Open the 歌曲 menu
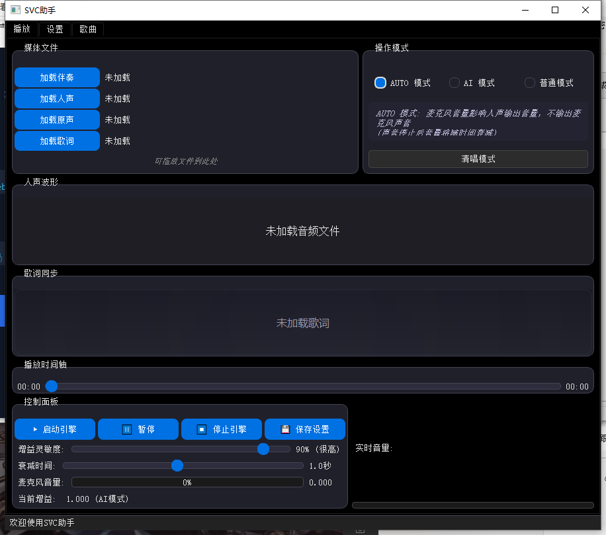 click(x=87, y=28)
